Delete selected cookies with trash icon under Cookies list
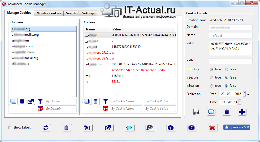This screenshot has height=142, width=260. pos(96,101)
